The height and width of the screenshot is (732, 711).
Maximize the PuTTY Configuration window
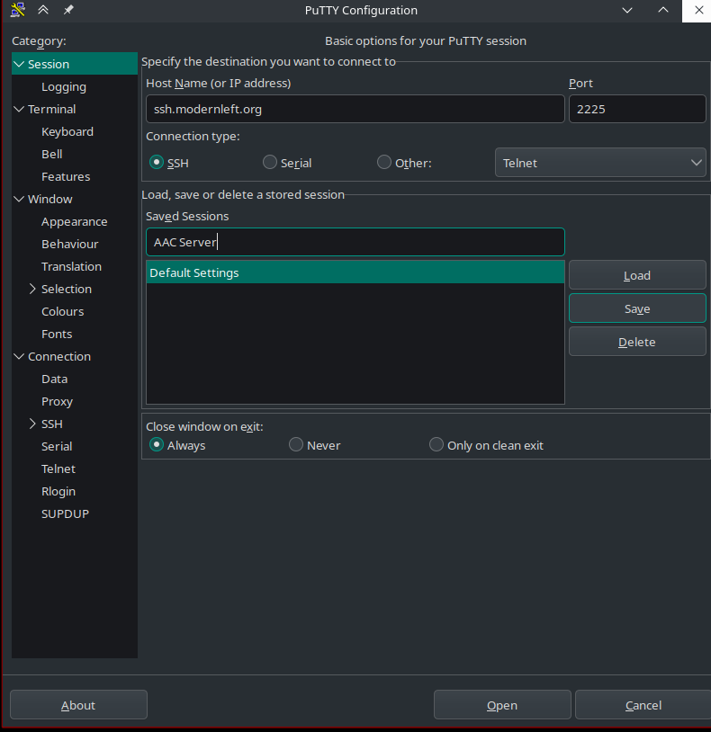[x=663, y=10]
